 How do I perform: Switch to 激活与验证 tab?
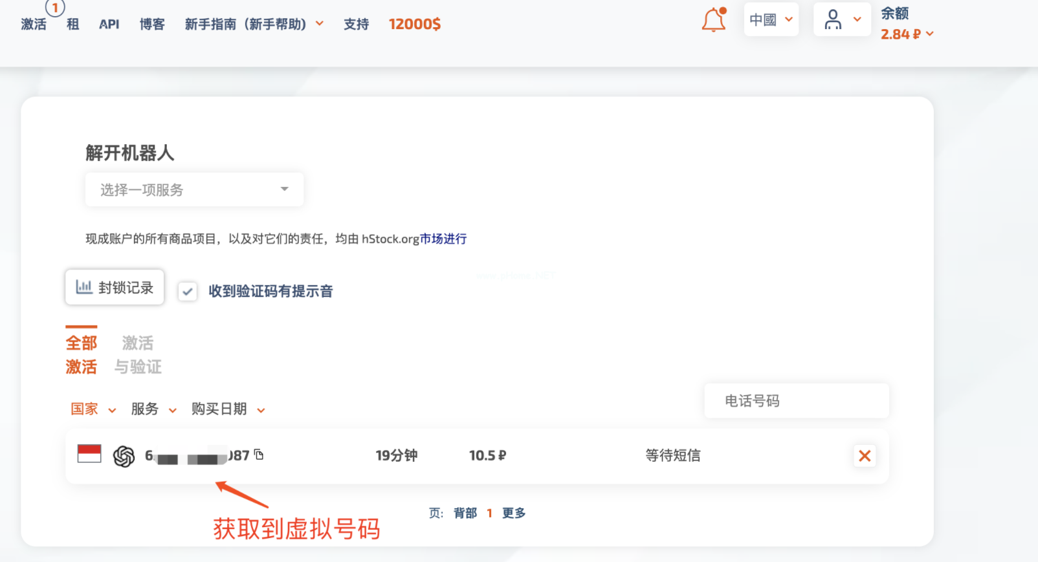[138, 354]
